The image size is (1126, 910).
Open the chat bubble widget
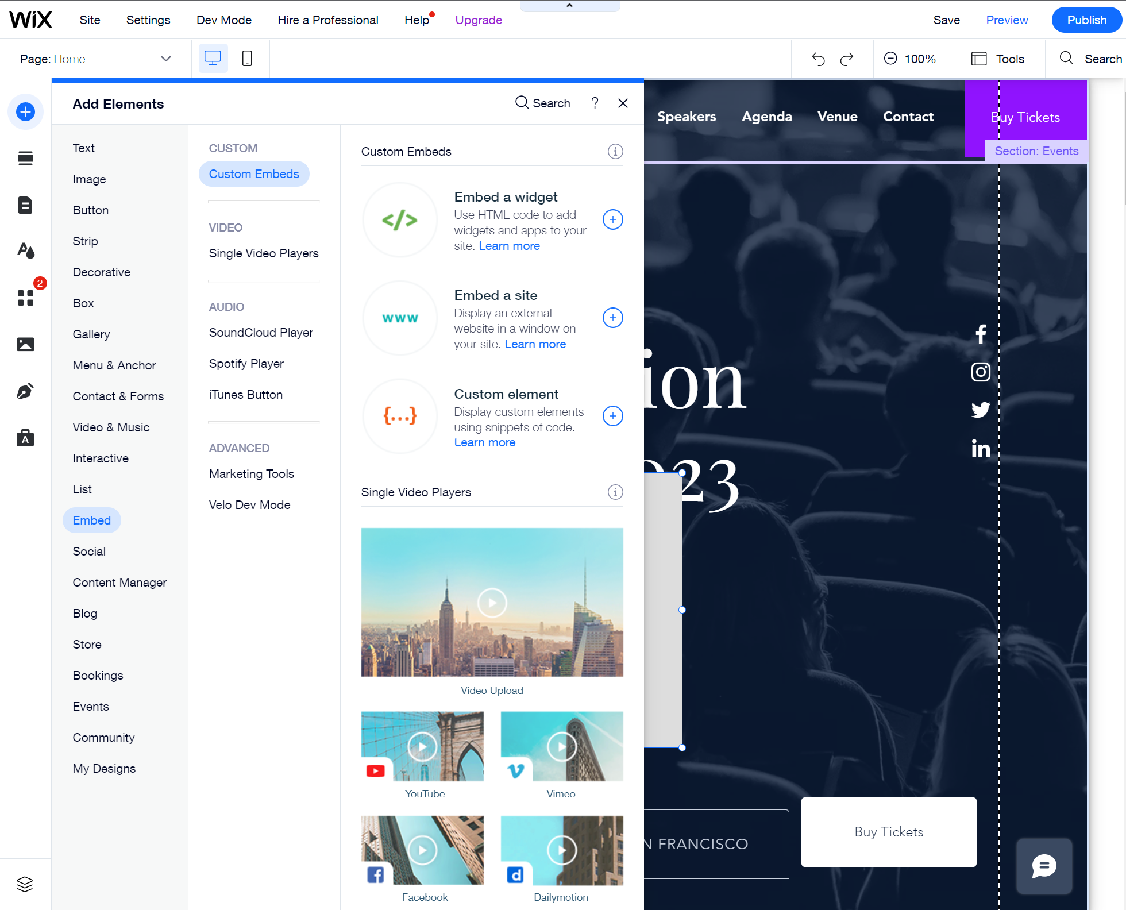click(x=1044, y=866)
